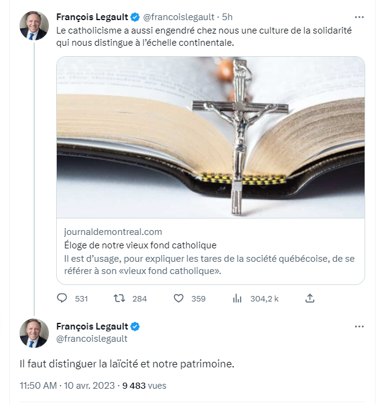Like the tweet with heart icon
This screenshot has height=404, width=389.
click(178, 298)
